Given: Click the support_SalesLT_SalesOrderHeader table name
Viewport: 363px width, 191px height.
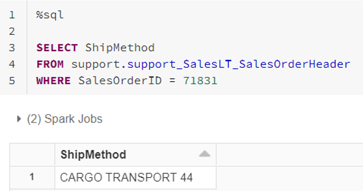Looking at the screenshot, I should click(239, 64).
